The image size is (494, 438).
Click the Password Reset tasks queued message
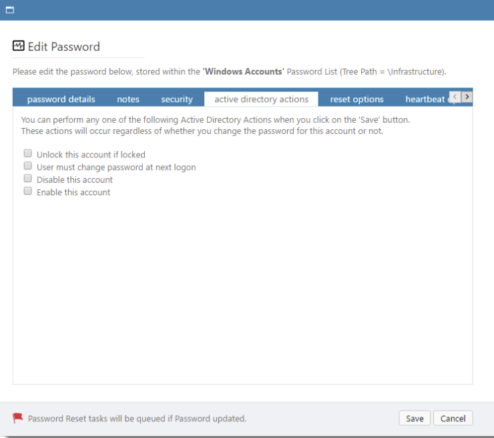click(138, 419)
